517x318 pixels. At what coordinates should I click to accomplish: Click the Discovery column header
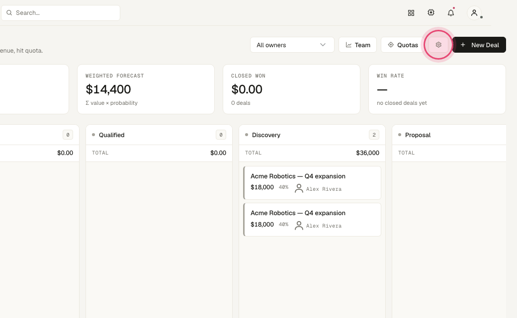click(312, 135)
